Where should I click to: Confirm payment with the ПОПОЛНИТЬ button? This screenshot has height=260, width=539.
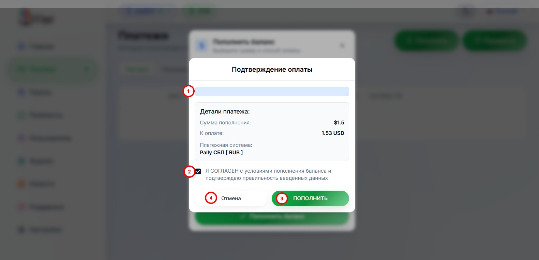coord(310,198)
